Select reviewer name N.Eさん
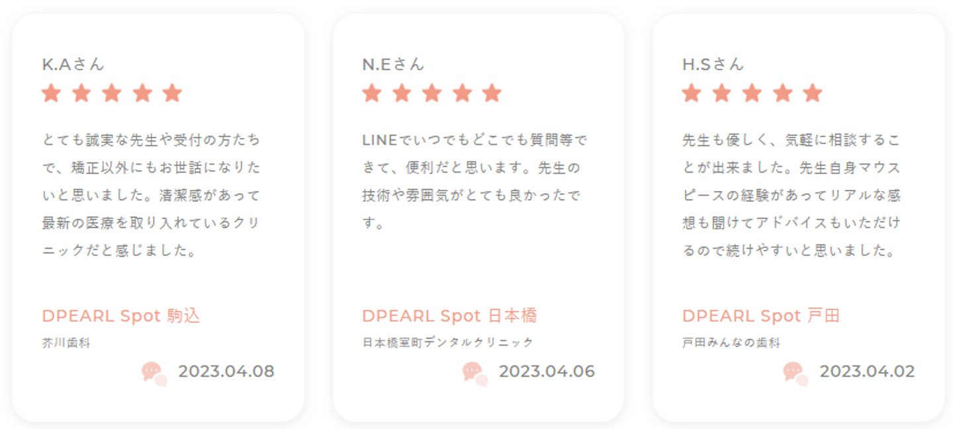953x429 pixels. tap(393, 64)
